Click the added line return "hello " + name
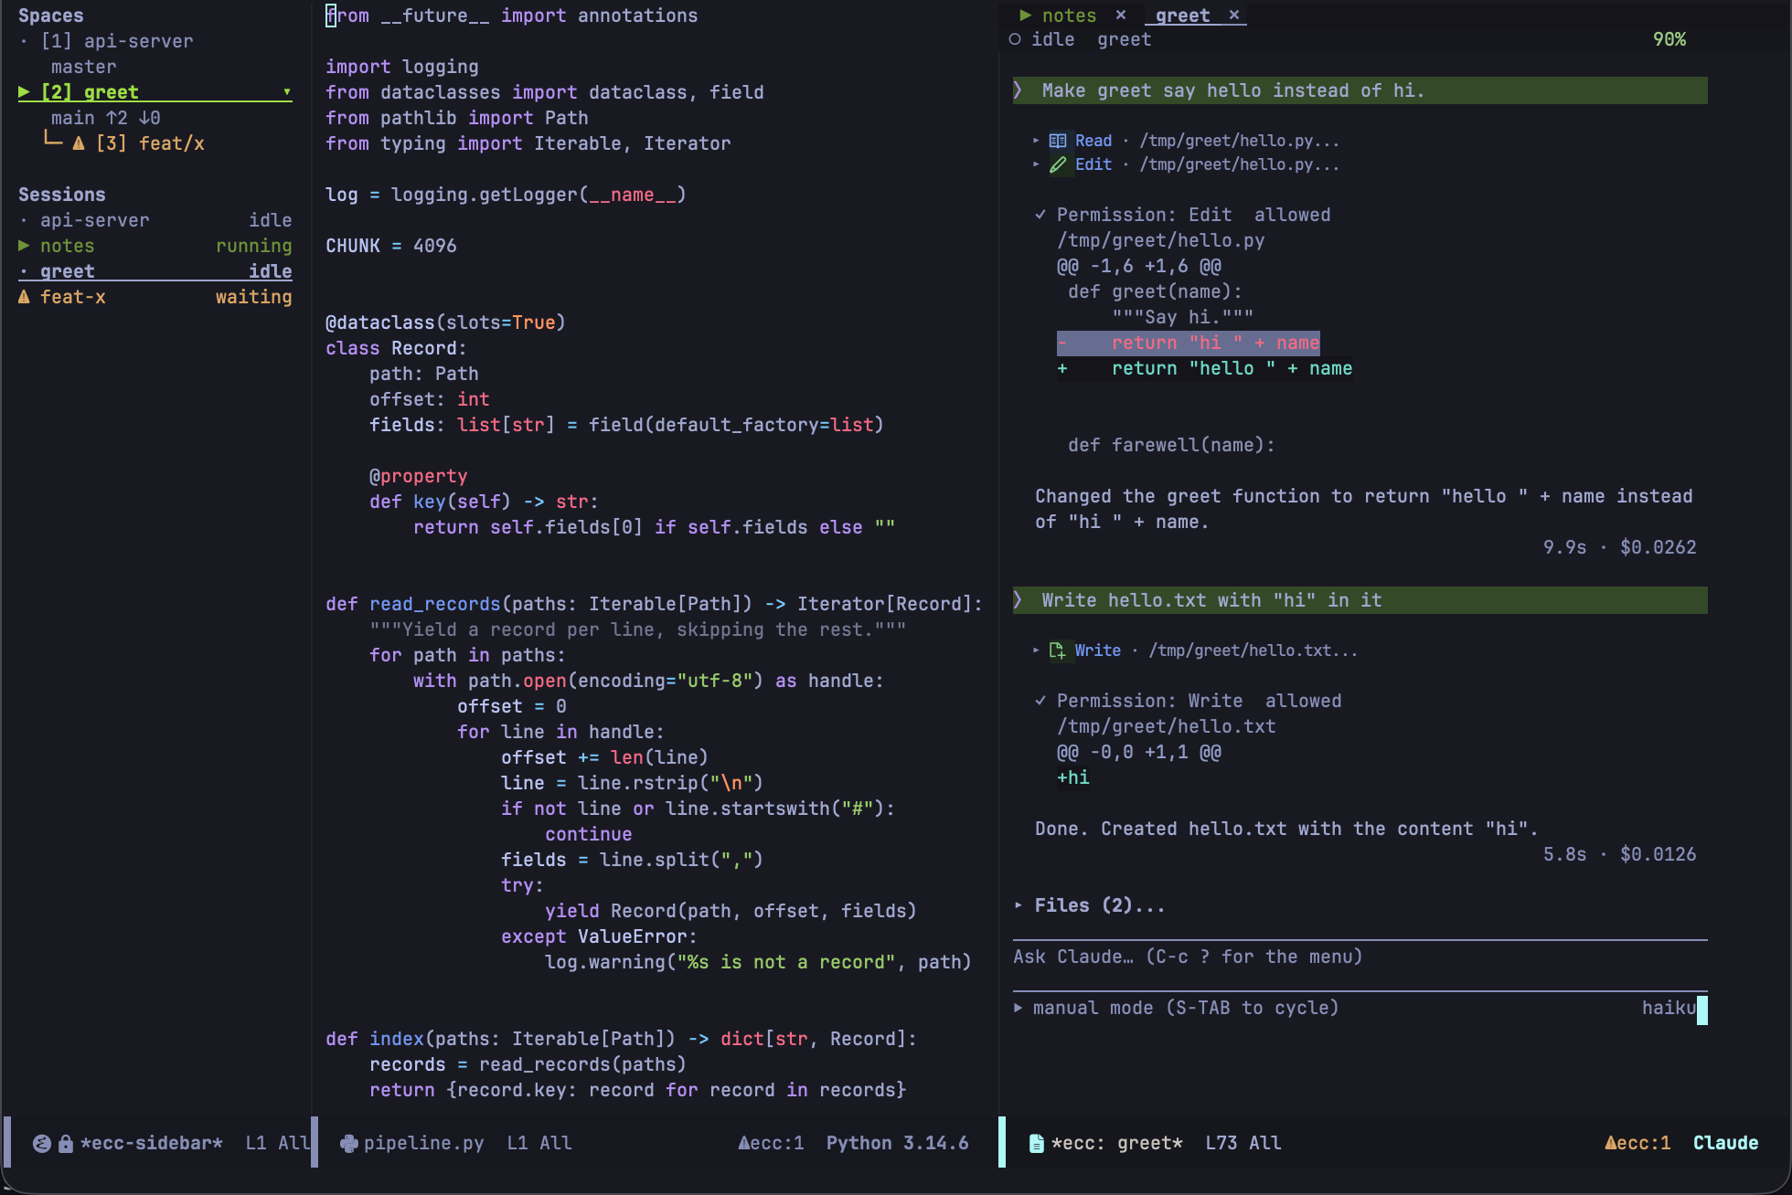Image resolution: width=1792 pixels, height=1195 pixels. [x=1205, y=368]
